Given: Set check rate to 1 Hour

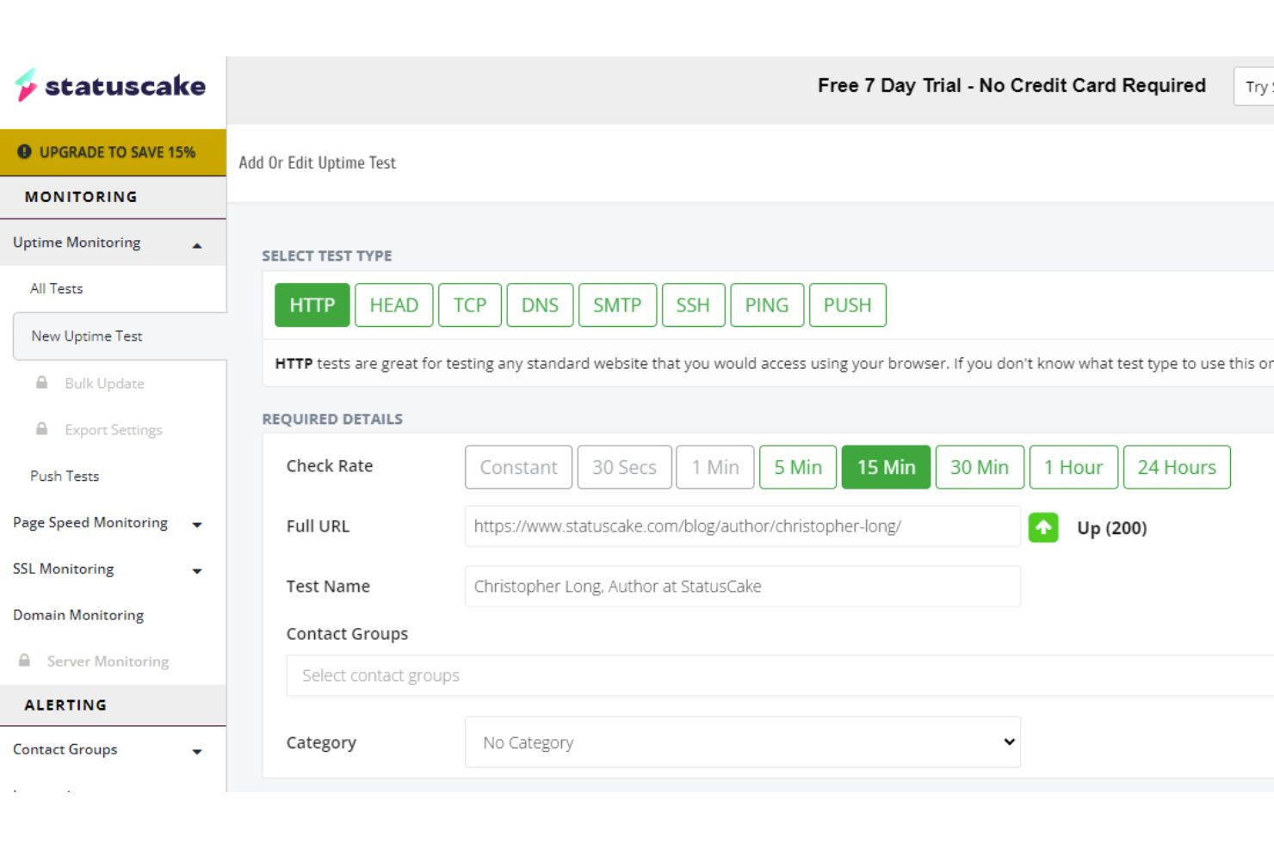Looking at the screenshot, I should [x=1073, y=467].
